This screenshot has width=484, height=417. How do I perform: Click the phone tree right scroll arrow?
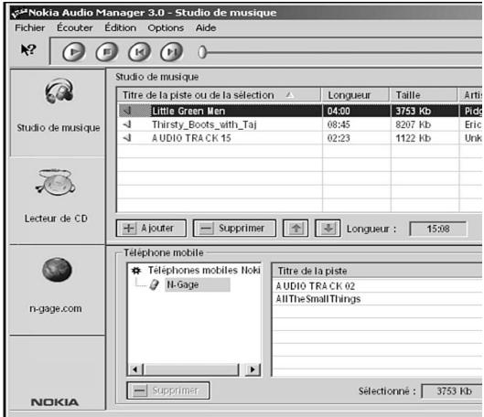(x=253, y=369)
